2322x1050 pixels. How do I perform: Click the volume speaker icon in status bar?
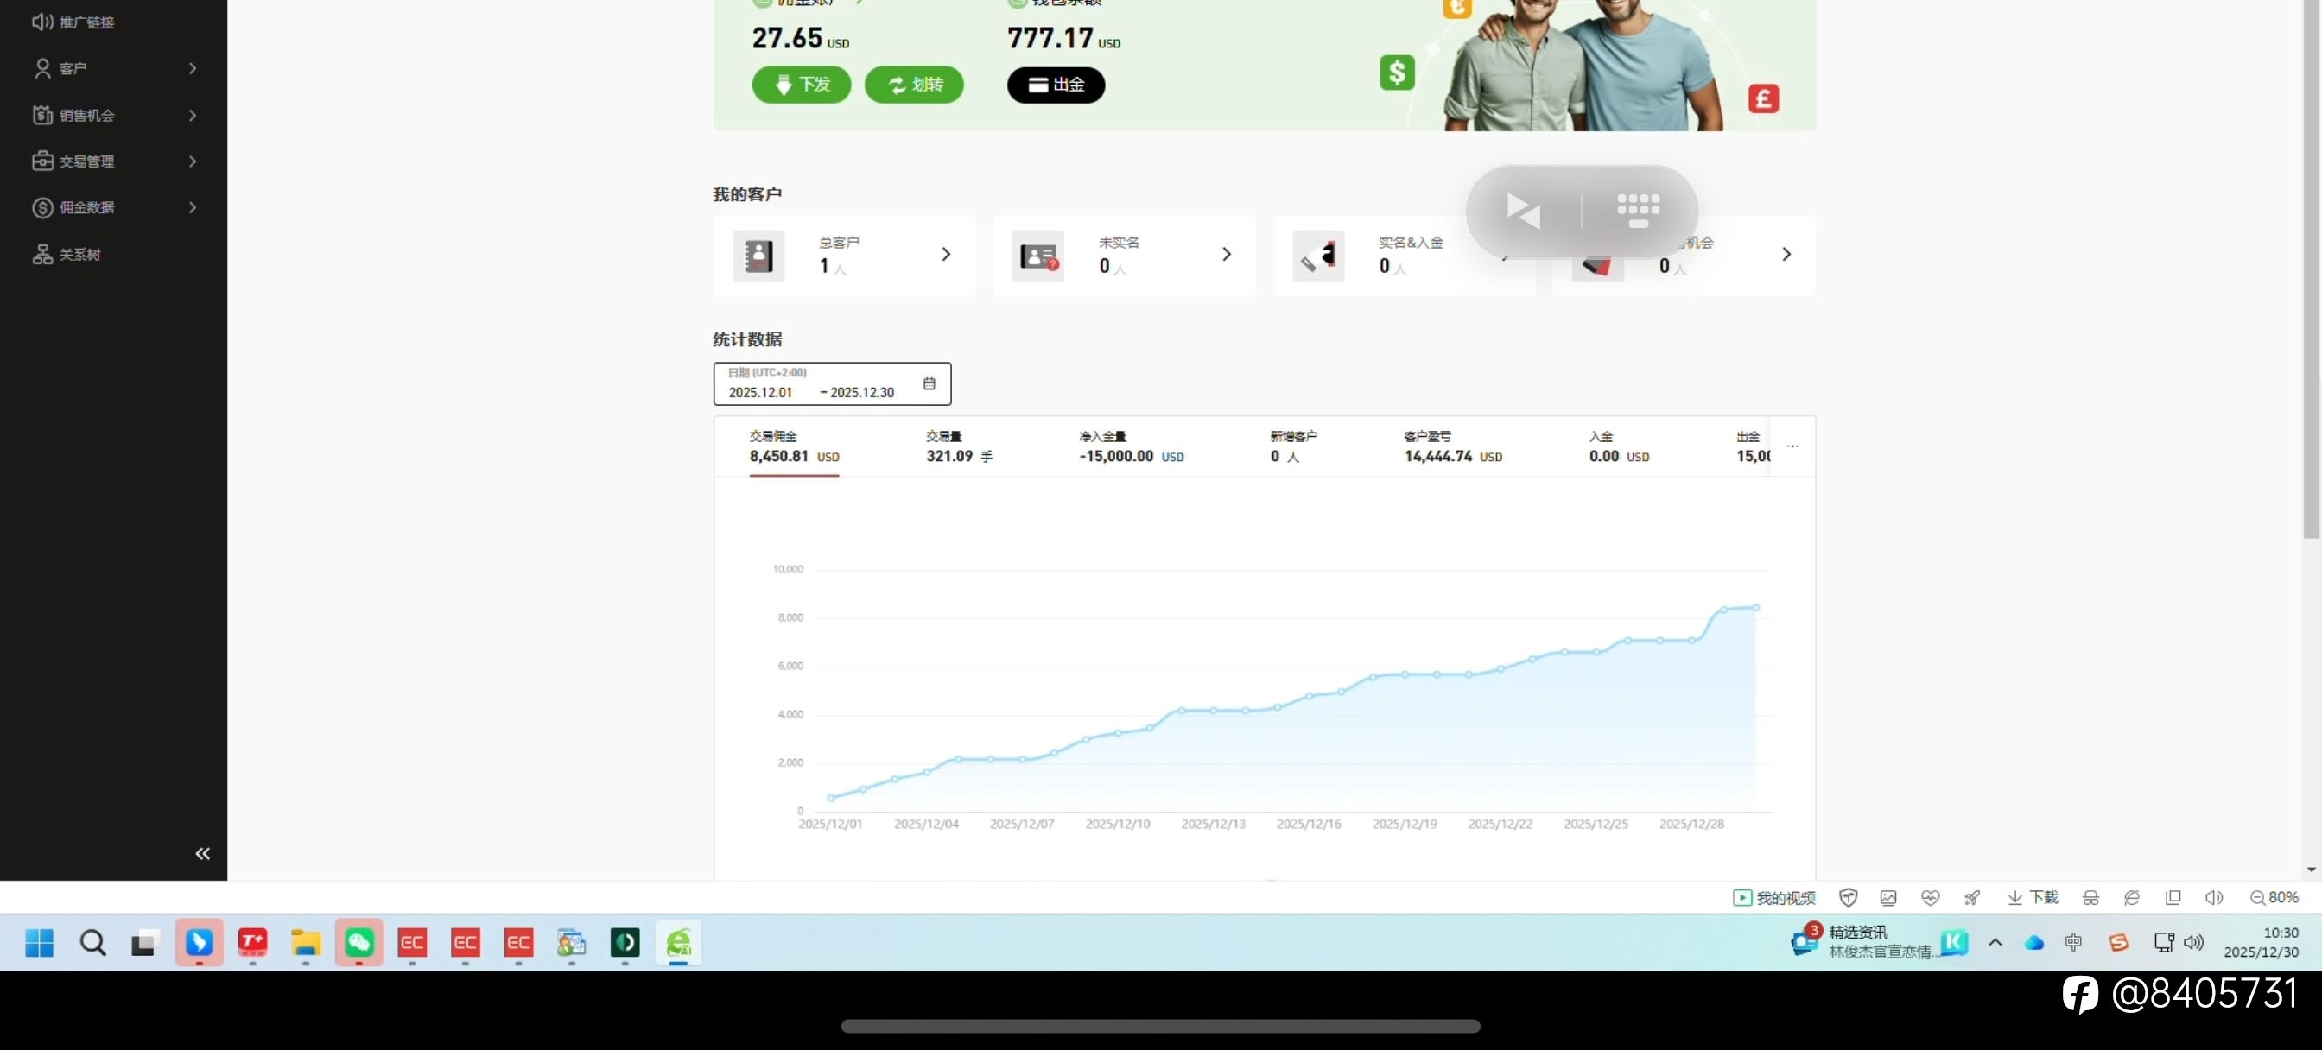coord(2213,897)
